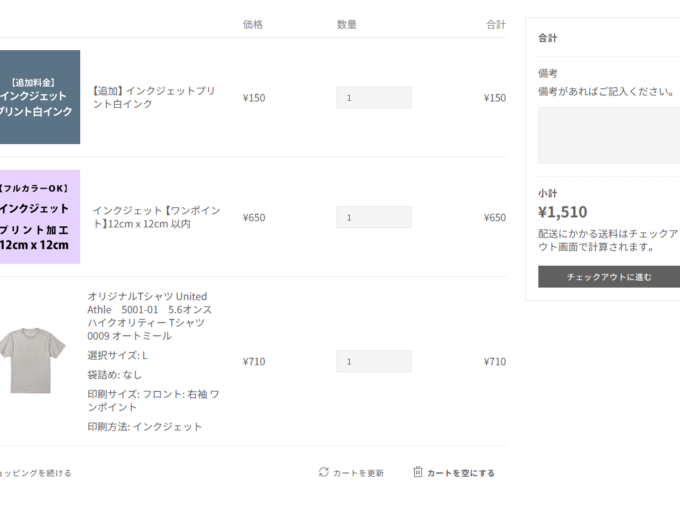Click the ¥1,510 subtotal amount
680x510 pixels.
[x=562, y=212]
